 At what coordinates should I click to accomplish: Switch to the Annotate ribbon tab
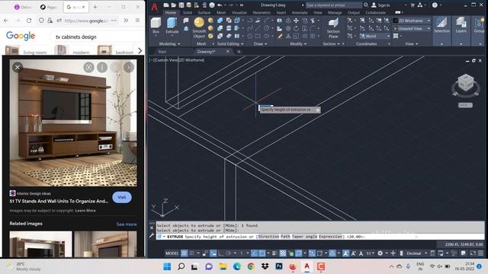(300, 12)
